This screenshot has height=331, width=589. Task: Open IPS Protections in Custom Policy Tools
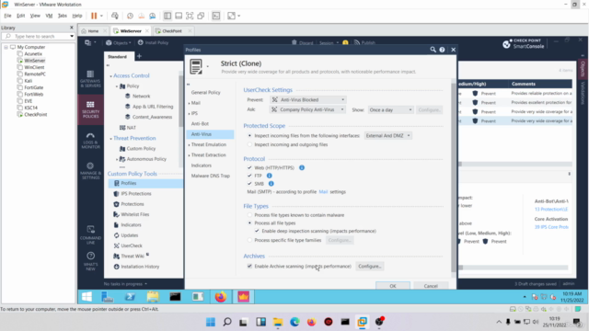pyautogui.click(x=135, y=194)
